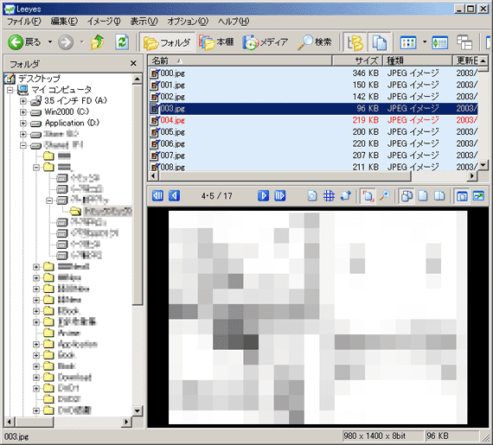The width and height of the screenshot is (493, 445).
Task: Collapse the マイ コンピュータ tree node
Action: [10, 90]
